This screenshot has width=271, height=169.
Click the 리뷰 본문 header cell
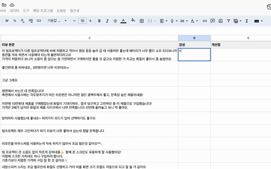[x=89, y=45]
